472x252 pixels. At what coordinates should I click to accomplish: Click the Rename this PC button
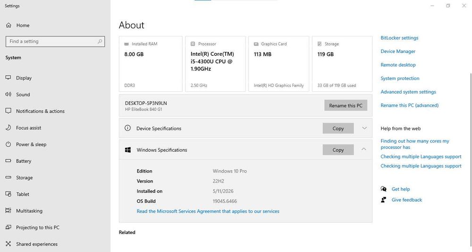pos(346,105)
